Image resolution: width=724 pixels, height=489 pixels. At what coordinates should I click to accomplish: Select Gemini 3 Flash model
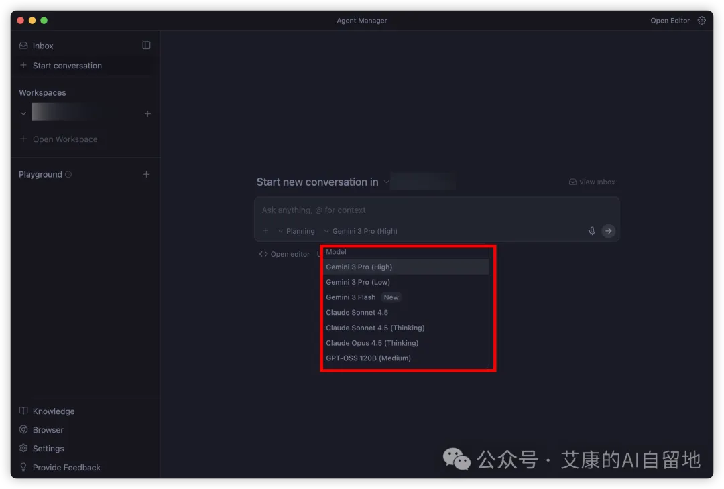coord(406,297)
